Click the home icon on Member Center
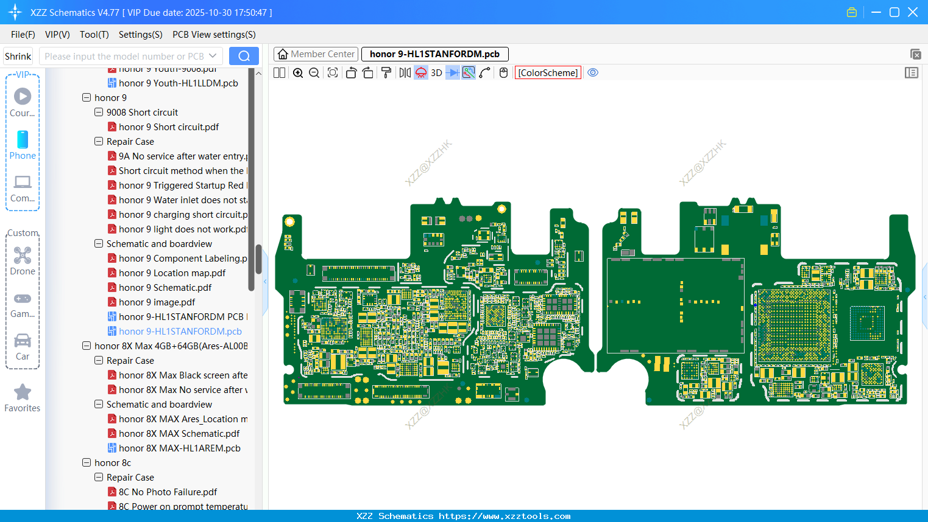This screenshot has width=928, height=522. point(283,54)
